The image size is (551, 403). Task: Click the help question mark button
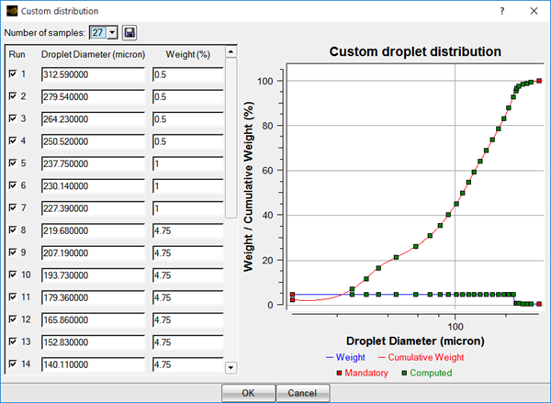pyautogui.click(x=500, y=10)
